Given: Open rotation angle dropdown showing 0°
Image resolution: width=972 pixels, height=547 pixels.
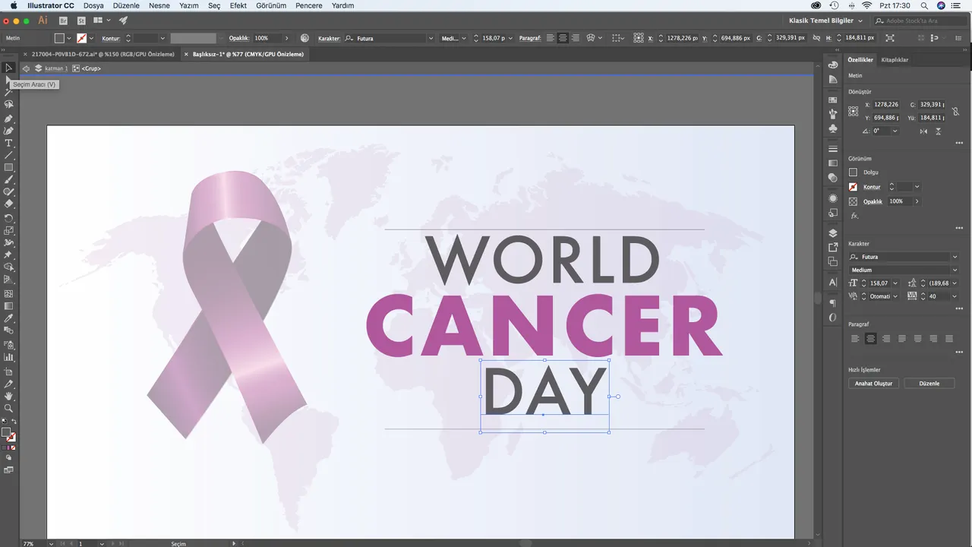Looking at the screenshot, I should (x=895, y=131).
